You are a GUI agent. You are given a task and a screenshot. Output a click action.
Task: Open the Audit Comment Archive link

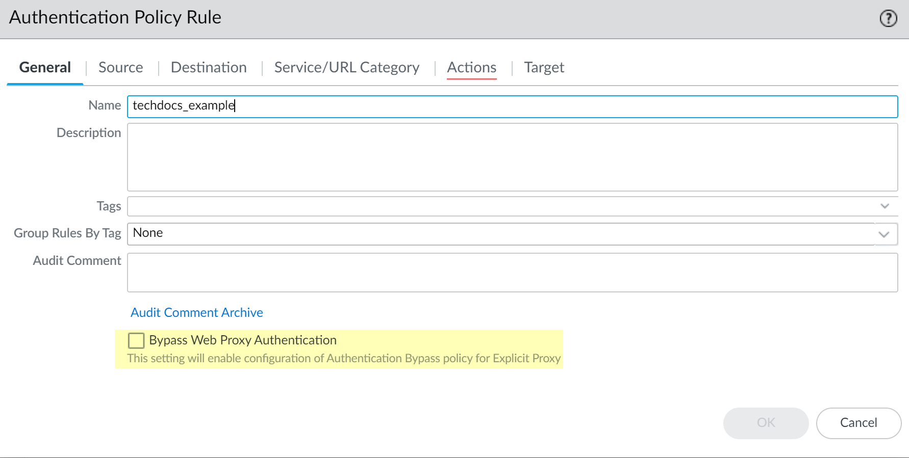pos(196,312)
